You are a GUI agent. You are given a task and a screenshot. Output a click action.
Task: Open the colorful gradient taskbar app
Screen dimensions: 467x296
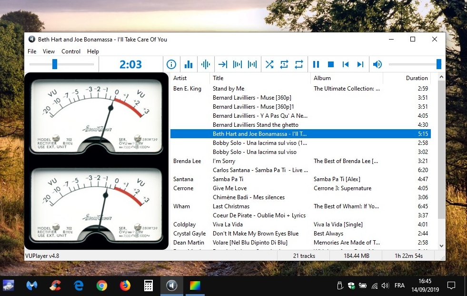tap(195, 286)
